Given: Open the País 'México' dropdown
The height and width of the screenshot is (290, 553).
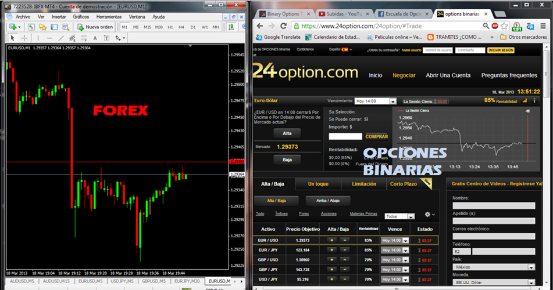Looking at the screenshot, I should (x=494, y=267).
